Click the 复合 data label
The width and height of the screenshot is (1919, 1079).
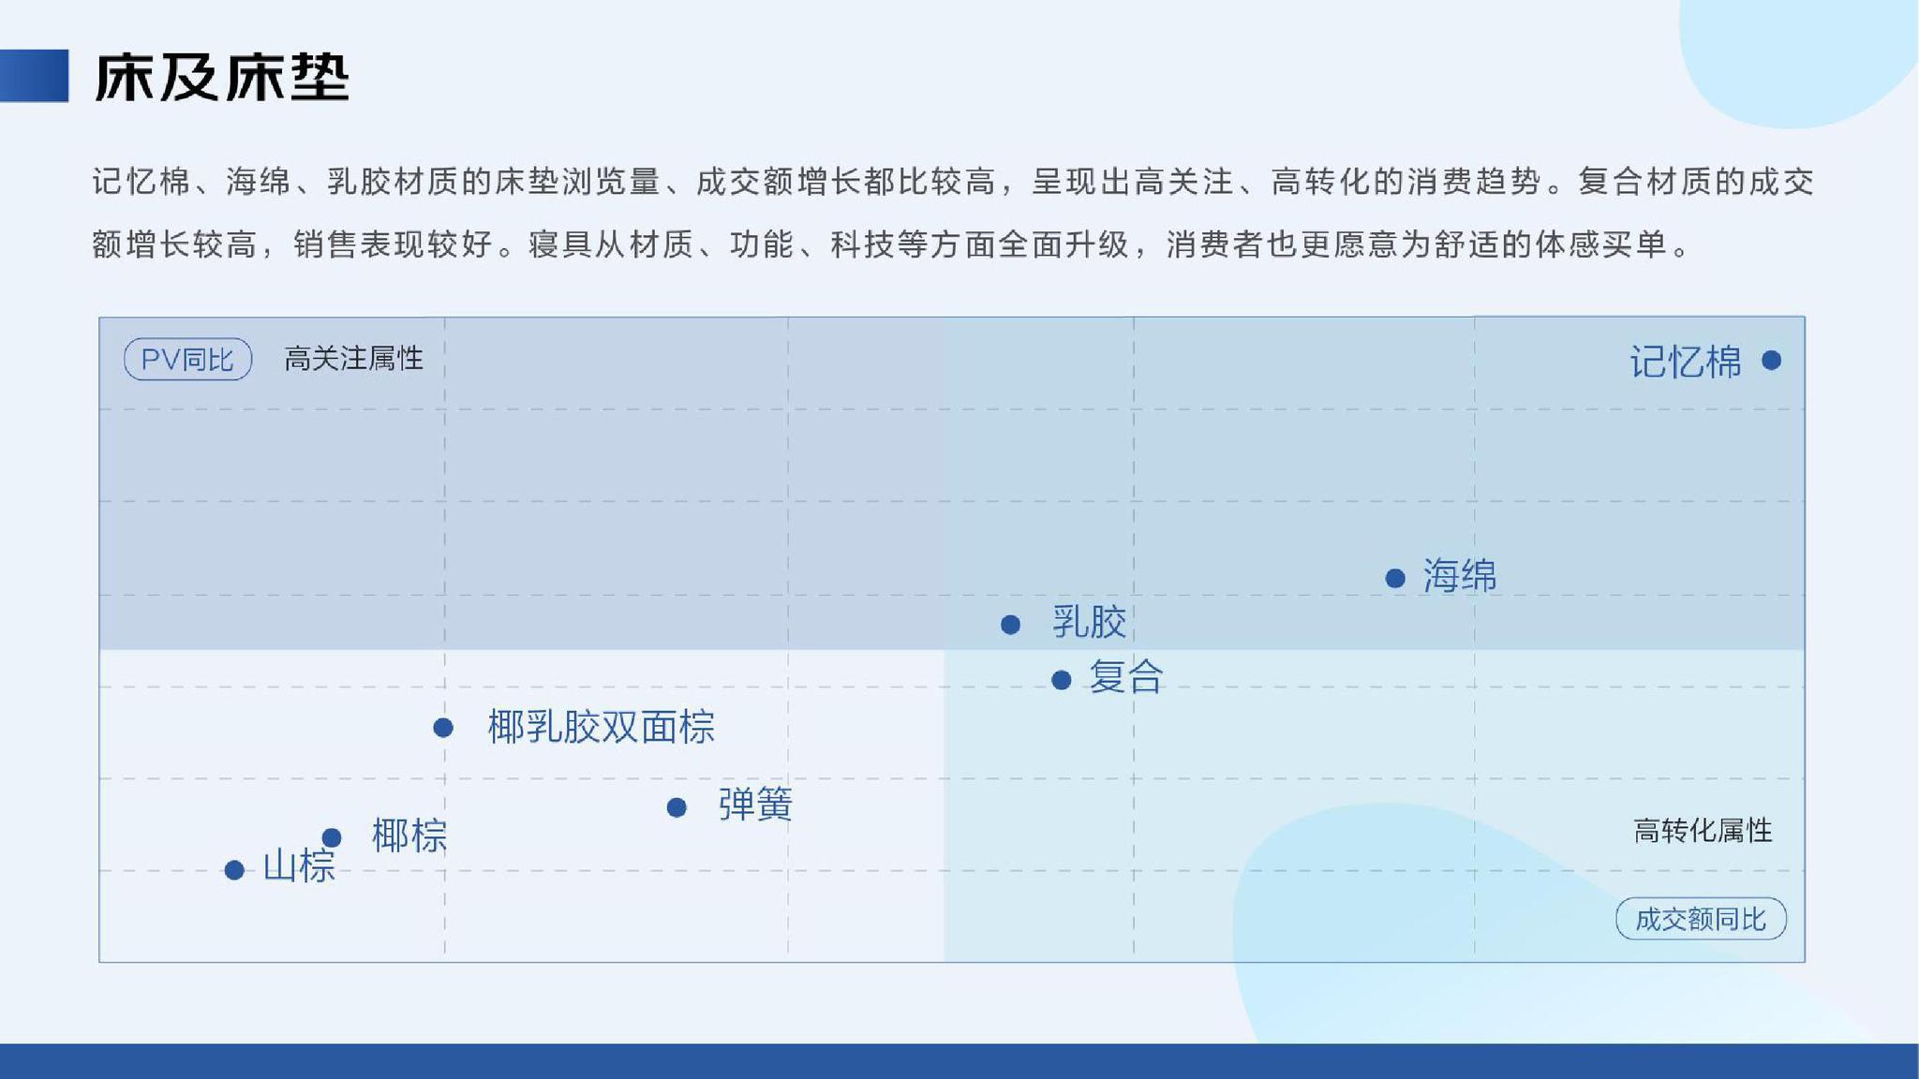pos(1126,676)
